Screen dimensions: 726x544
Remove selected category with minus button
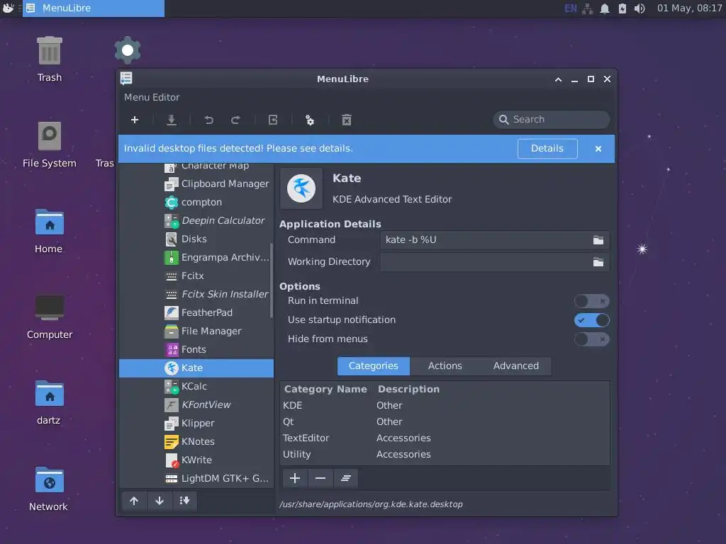(x=320, y=478)
